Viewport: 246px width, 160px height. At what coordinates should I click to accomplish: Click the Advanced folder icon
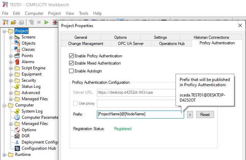[x=17, y=93]
